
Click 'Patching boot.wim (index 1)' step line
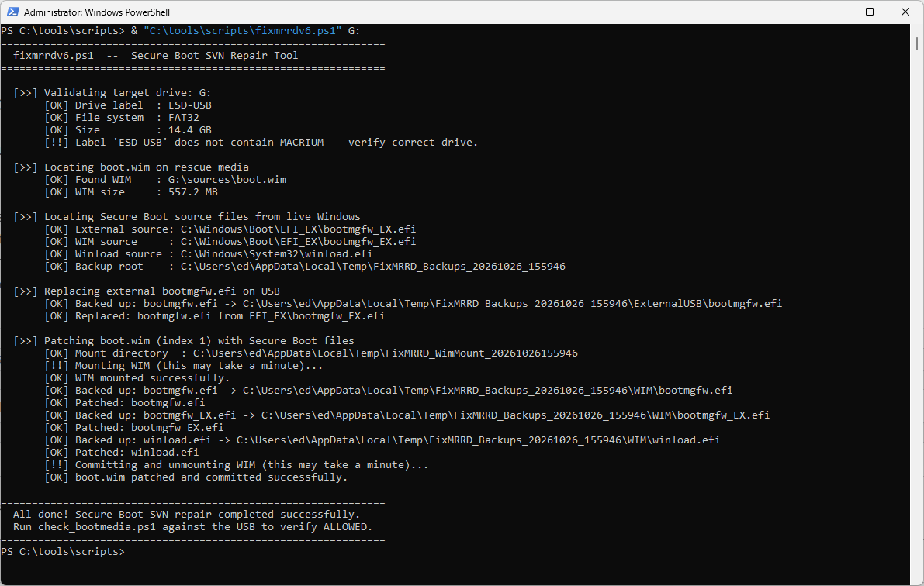click(184, 340)
